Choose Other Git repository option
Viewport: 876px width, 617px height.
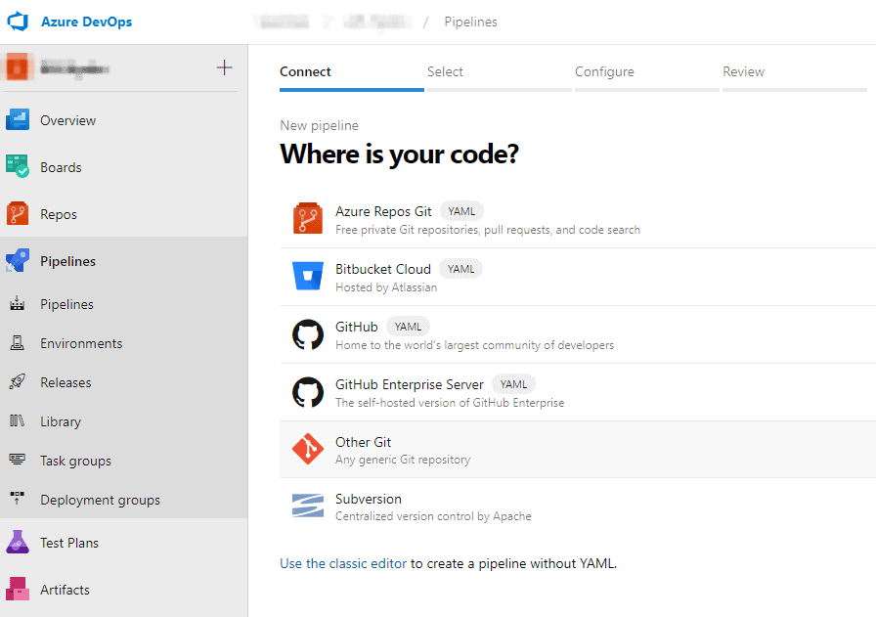click(578, 450)
